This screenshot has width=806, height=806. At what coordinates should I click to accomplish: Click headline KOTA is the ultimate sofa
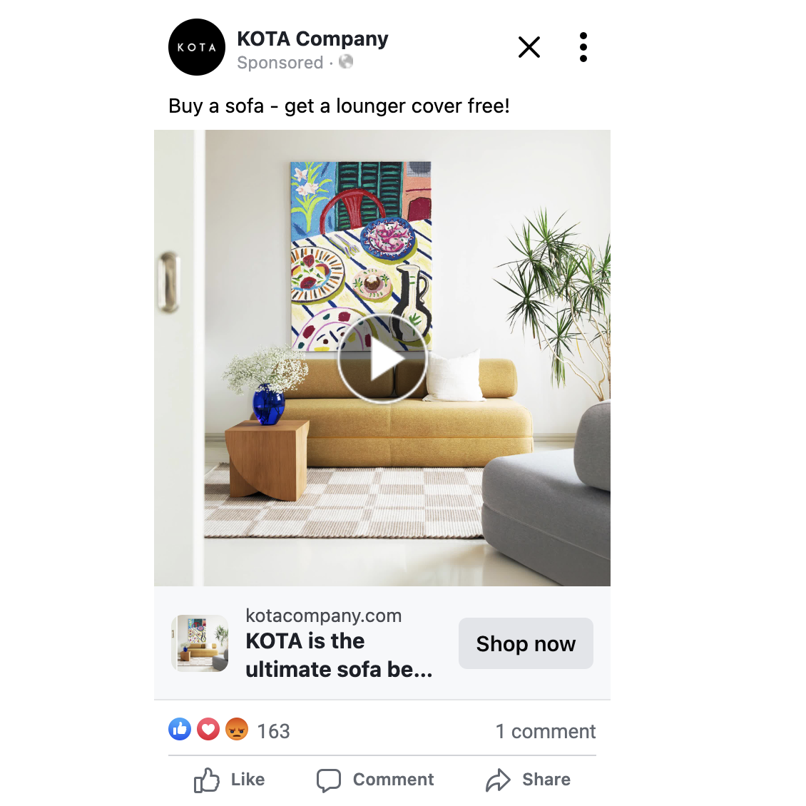(x=339, y=655)
